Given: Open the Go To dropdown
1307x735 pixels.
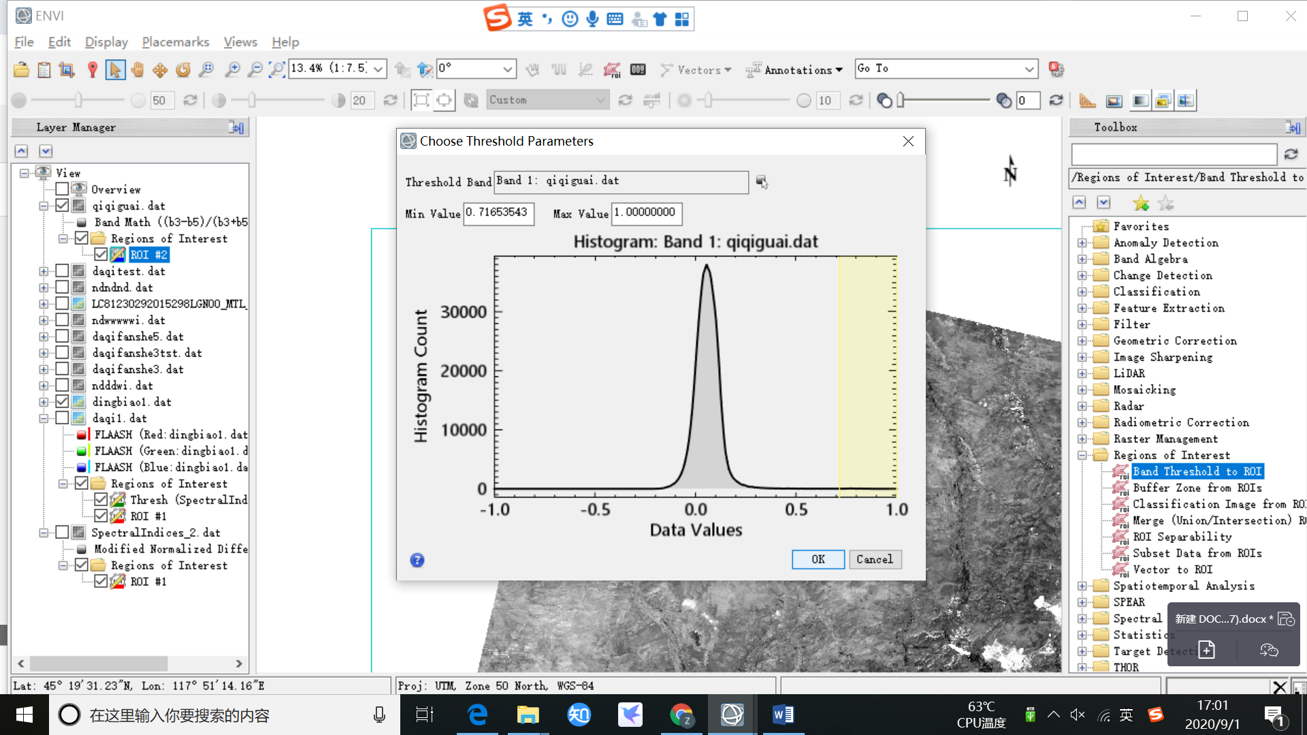Looking at the screenshot, I should [1029, 69].
